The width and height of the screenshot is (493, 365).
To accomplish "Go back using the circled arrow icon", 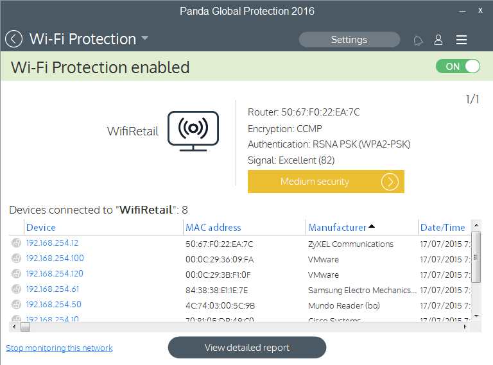I will pyautogui.click(x=14, y=39).
